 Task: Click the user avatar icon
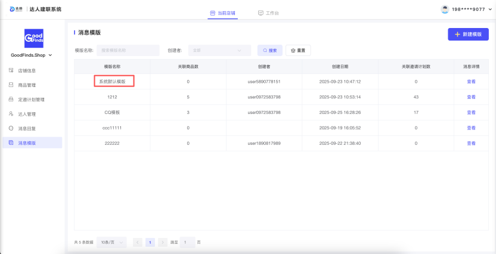click(x=444, y=10)
